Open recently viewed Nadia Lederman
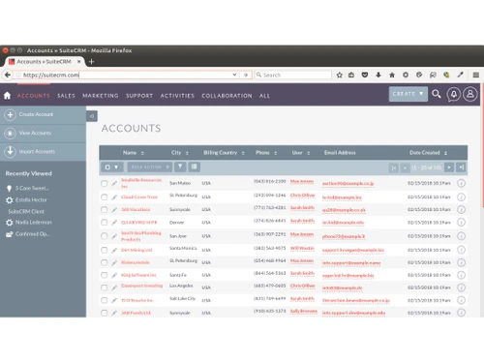The height and width of the screenshot is (363, 484). coord(34,223)
